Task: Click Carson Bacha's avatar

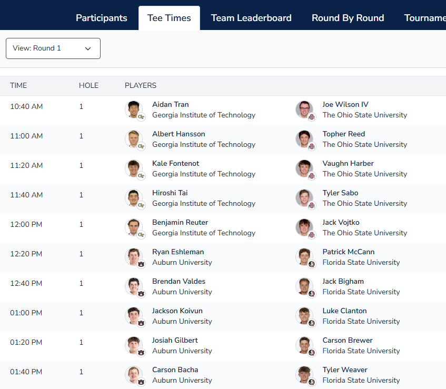Action: pos(134,375)
